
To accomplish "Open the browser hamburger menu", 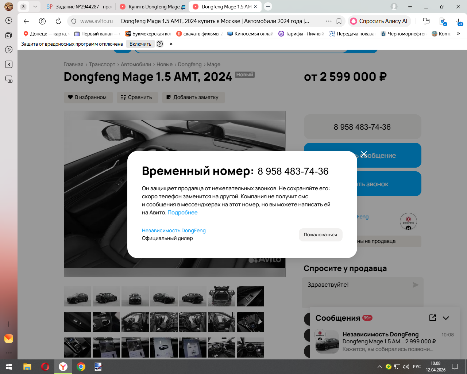I will pos(410,7).
